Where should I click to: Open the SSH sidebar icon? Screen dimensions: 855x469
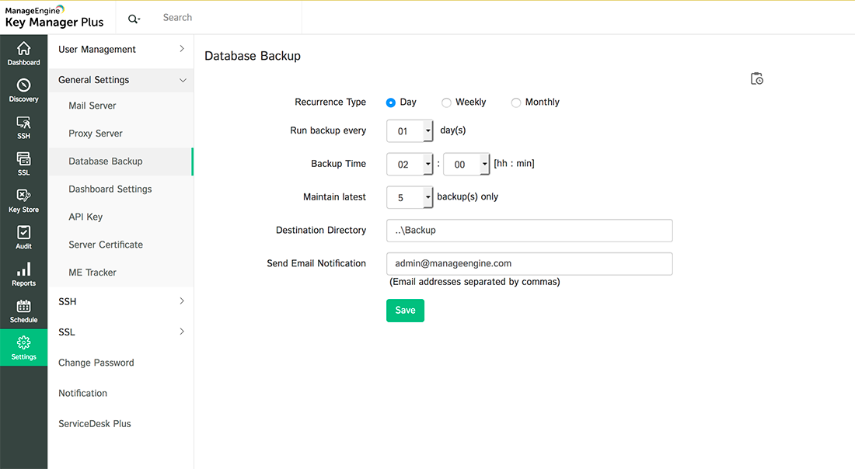pyautogui.click(x=23, y=127)
